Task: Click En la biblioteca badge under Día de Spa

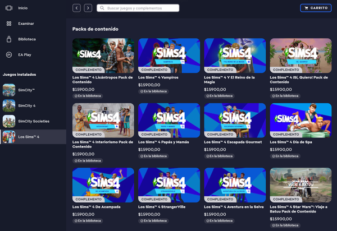Action: tap(285, 156)
